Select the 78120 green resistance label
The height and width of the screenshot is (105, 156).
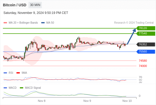(x=146, y=28)
